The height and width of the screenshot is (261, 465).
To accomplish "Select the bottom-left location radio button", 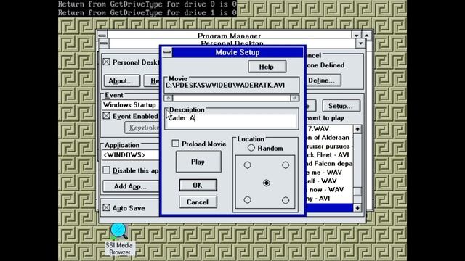I will (x=247, y=200).
